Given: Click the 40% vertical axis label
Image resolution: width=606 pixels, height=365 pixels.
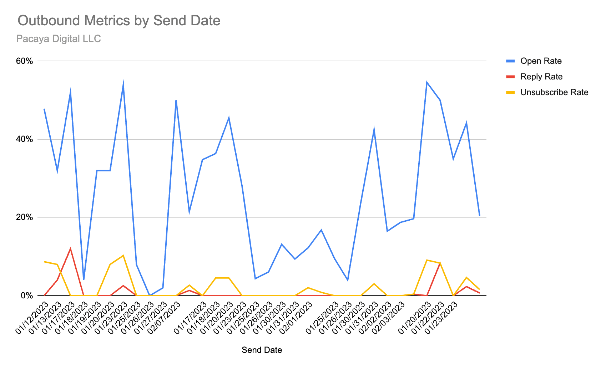Looking at the screenshot, I should point(25,139).
